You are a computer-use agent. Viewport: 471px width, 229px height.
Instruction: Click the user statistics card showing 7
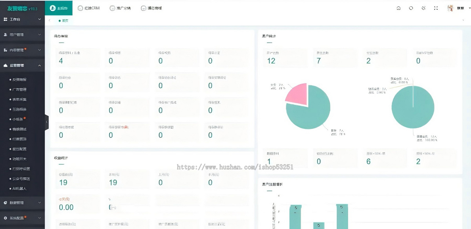(x=336, y=58)
